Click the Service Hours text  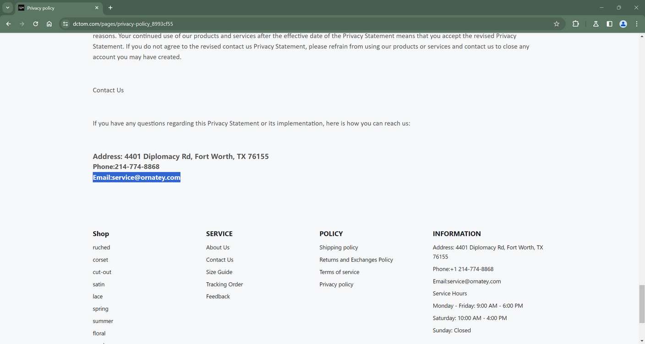(x=450, y=294)
